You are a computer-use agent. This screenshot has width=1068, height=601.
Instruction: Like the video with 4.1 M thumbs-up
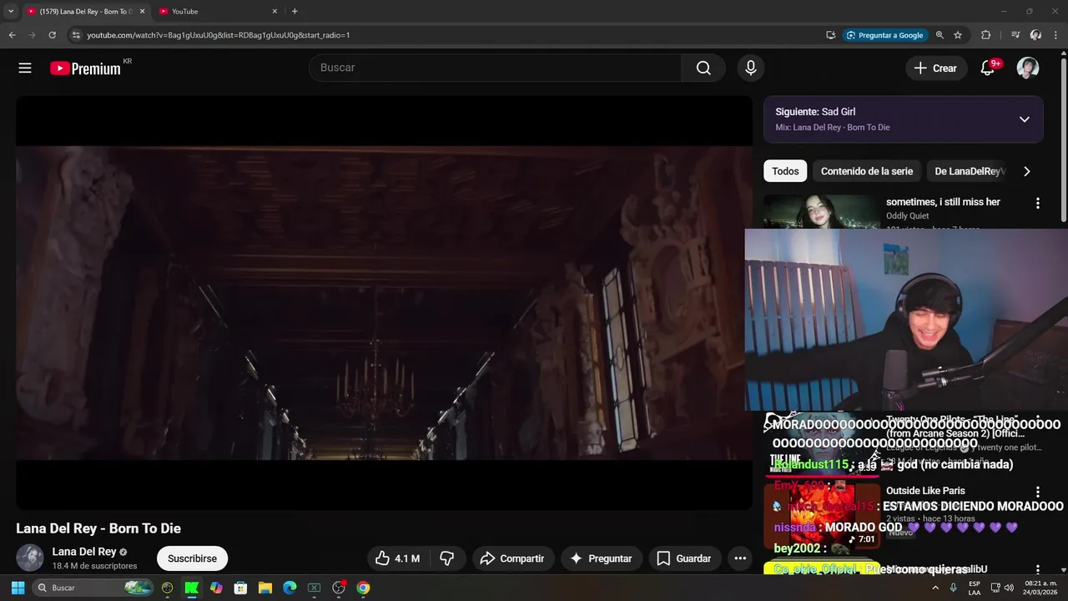[397, 558]
